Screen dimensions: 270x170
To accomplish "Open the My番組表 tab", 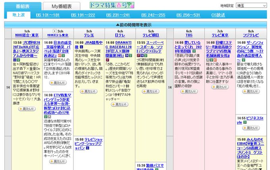I will [62, 6].
